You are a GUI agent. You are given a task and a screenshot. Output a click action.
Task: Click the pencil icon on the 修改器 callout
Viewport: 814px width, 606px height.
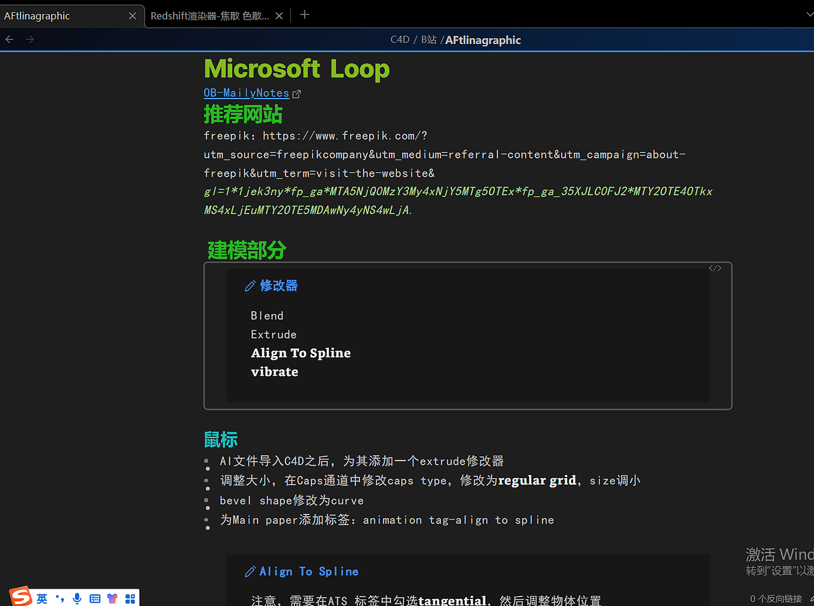(x=250, y=286)
